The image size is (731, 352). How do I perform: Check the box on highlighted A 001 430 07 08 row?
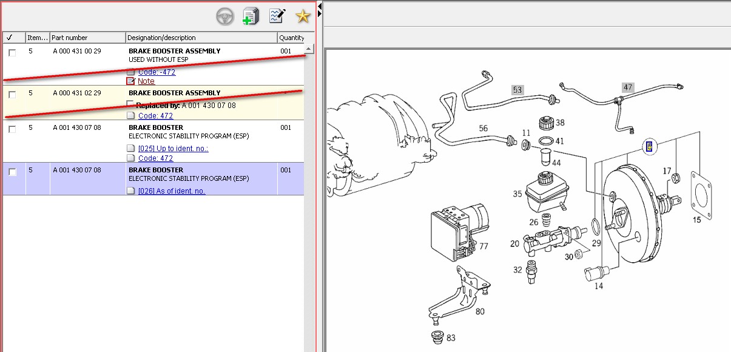coord(12,172)
